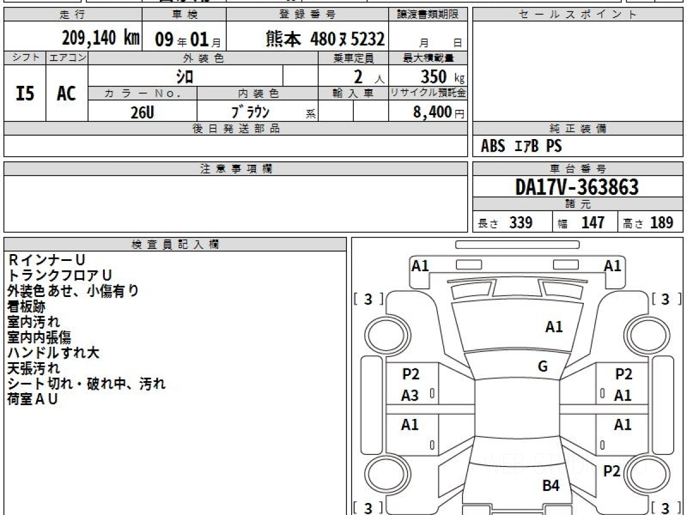Click the A1 mark on the hood

[x=554, y=327]
